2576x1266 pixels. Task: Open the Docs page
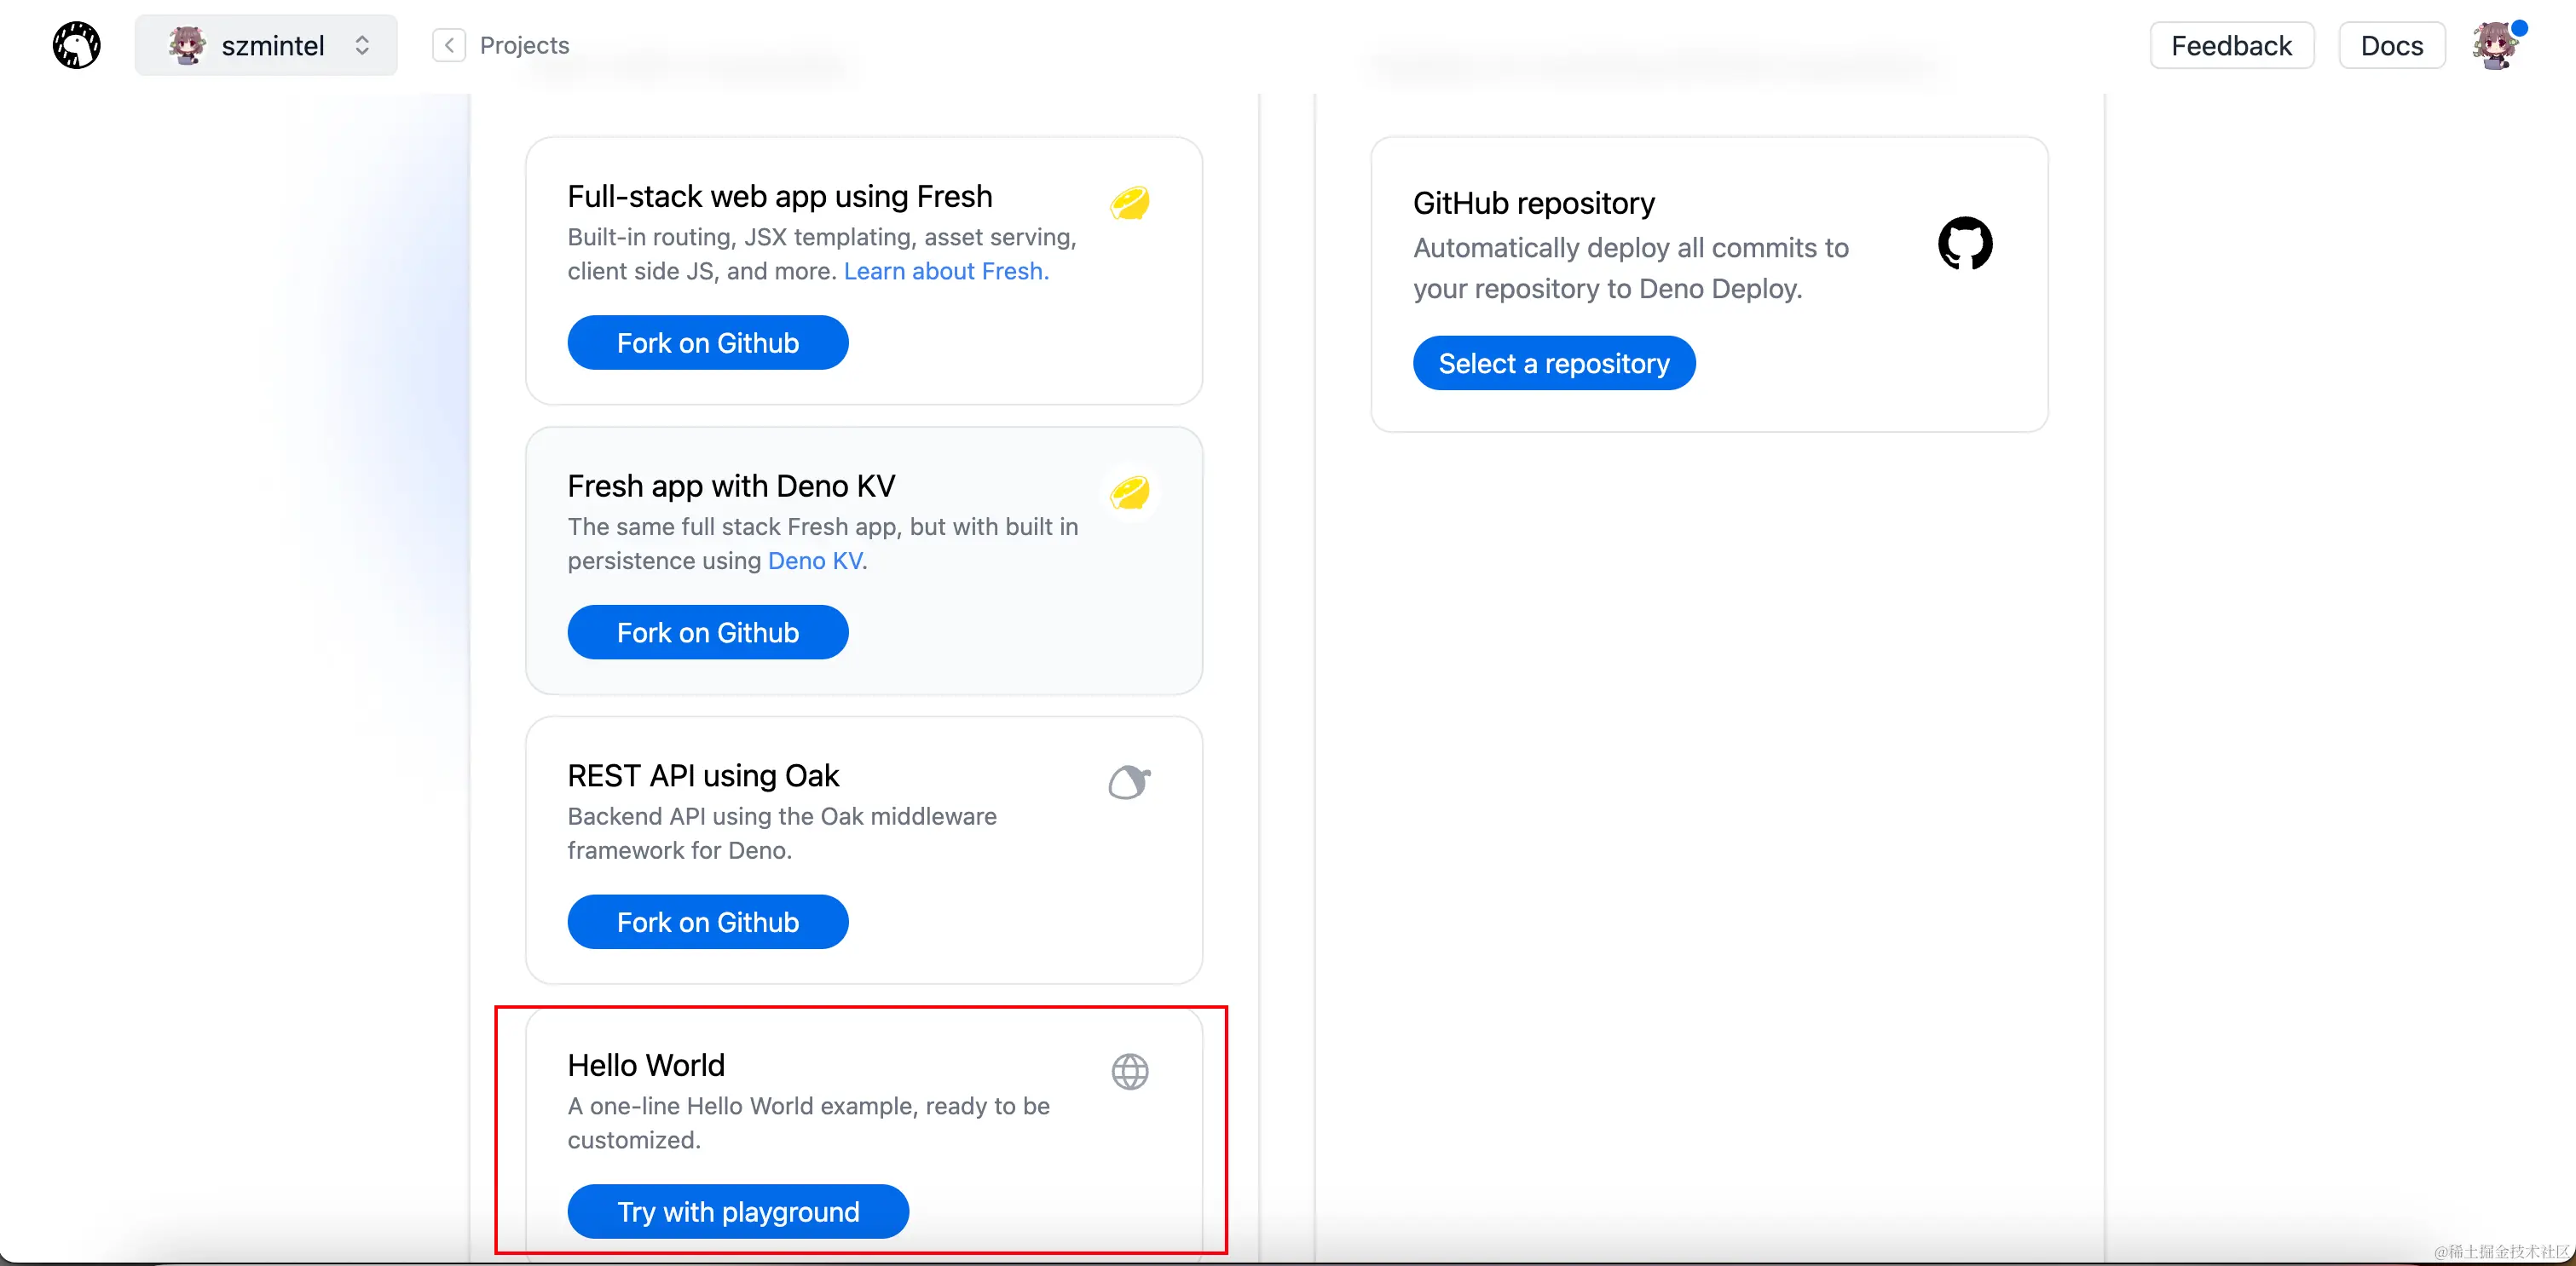(x=2391, y=46)
